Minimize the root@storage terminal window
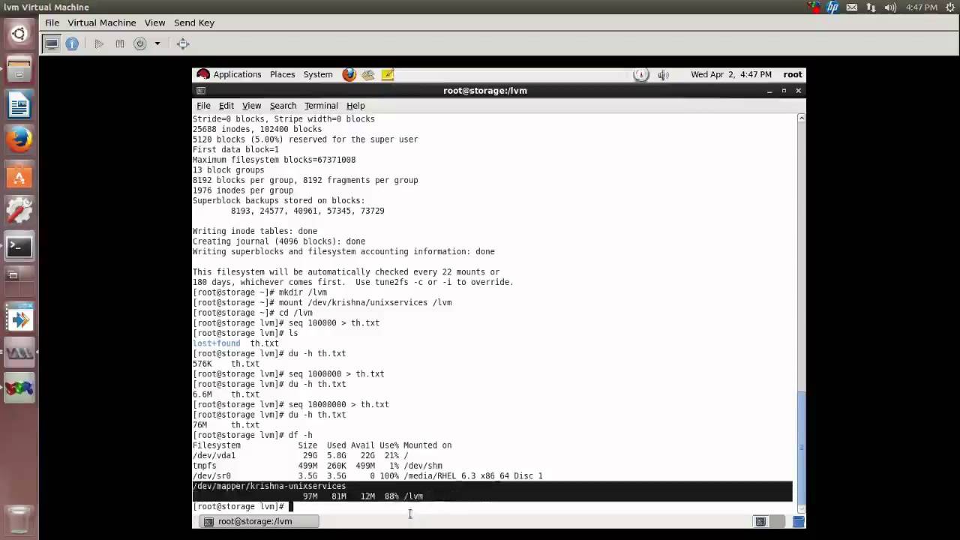 coord(769,91)
